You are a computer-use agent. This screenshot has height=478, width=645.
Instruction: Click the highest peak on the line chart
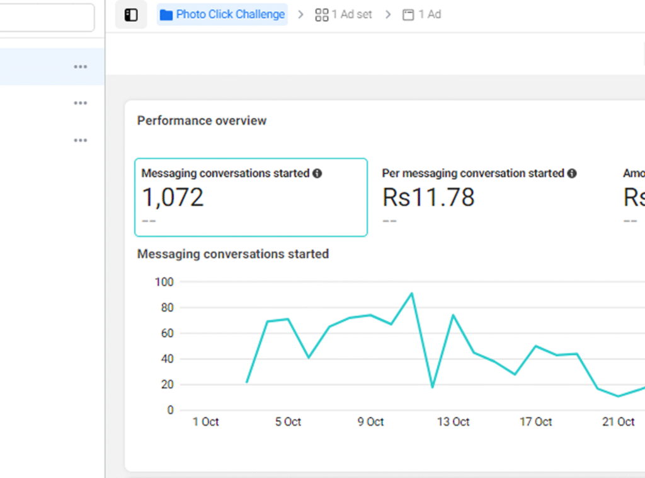(411, 293)
